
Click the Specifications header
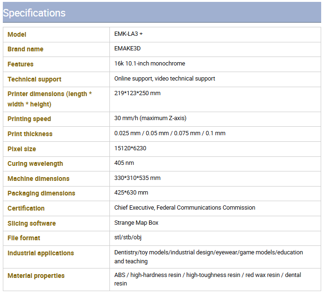point(34,13)
